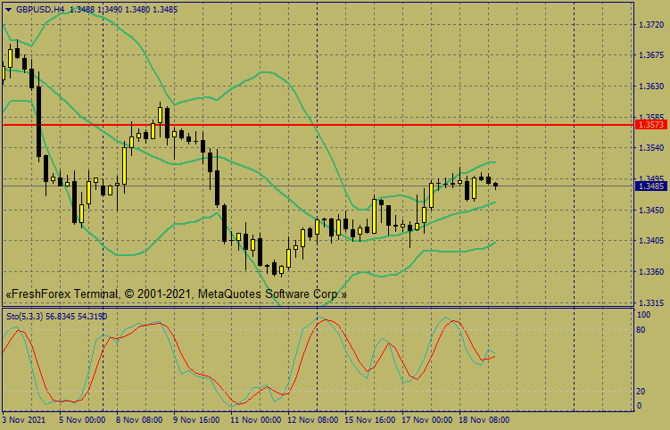Click the last candlestick on the chart
670x430 pixels.
click(x=495, y=185)
